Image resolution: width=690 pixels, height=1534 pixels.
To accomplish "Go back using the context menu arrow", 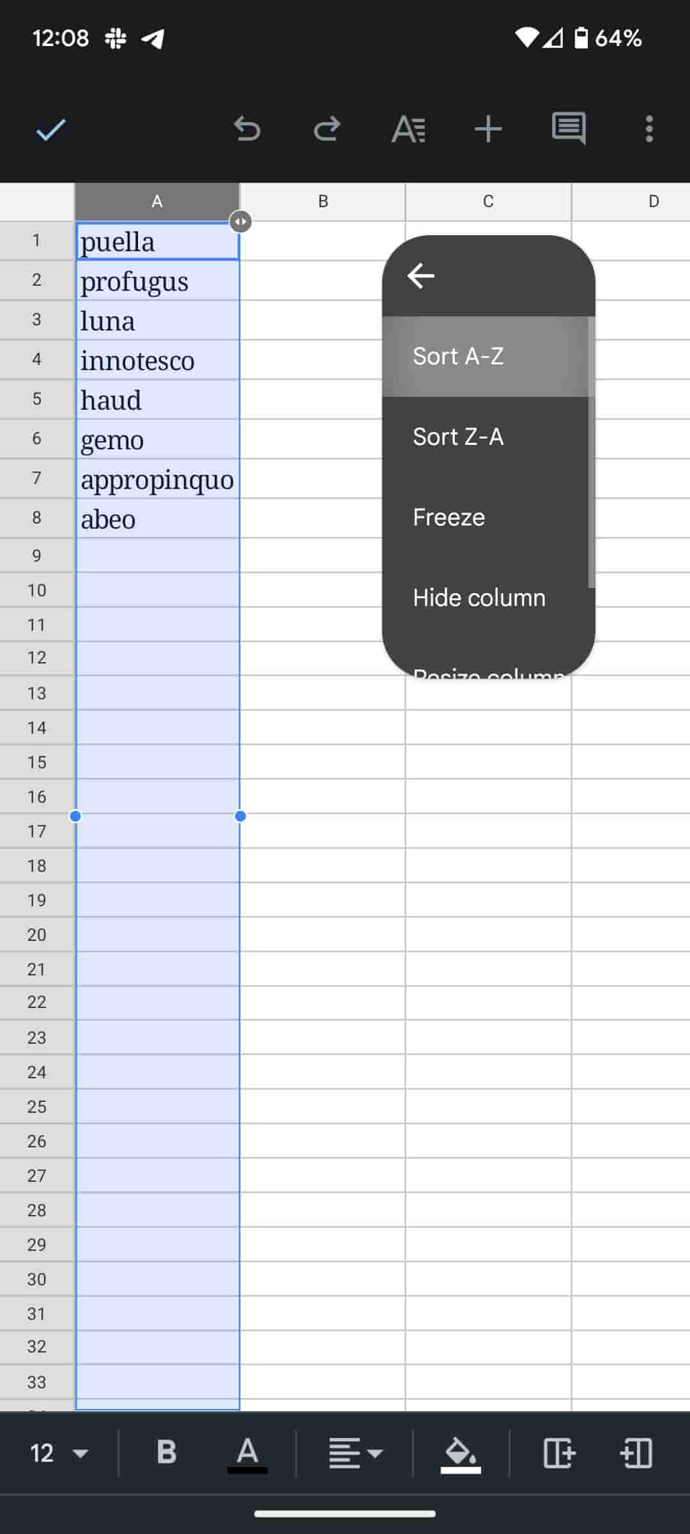I will pos(421,276).
